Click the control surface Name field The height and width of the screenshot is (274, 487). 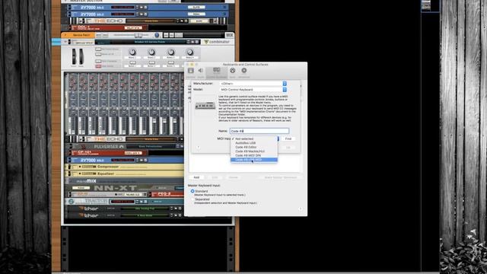click(x=259, y=131)
